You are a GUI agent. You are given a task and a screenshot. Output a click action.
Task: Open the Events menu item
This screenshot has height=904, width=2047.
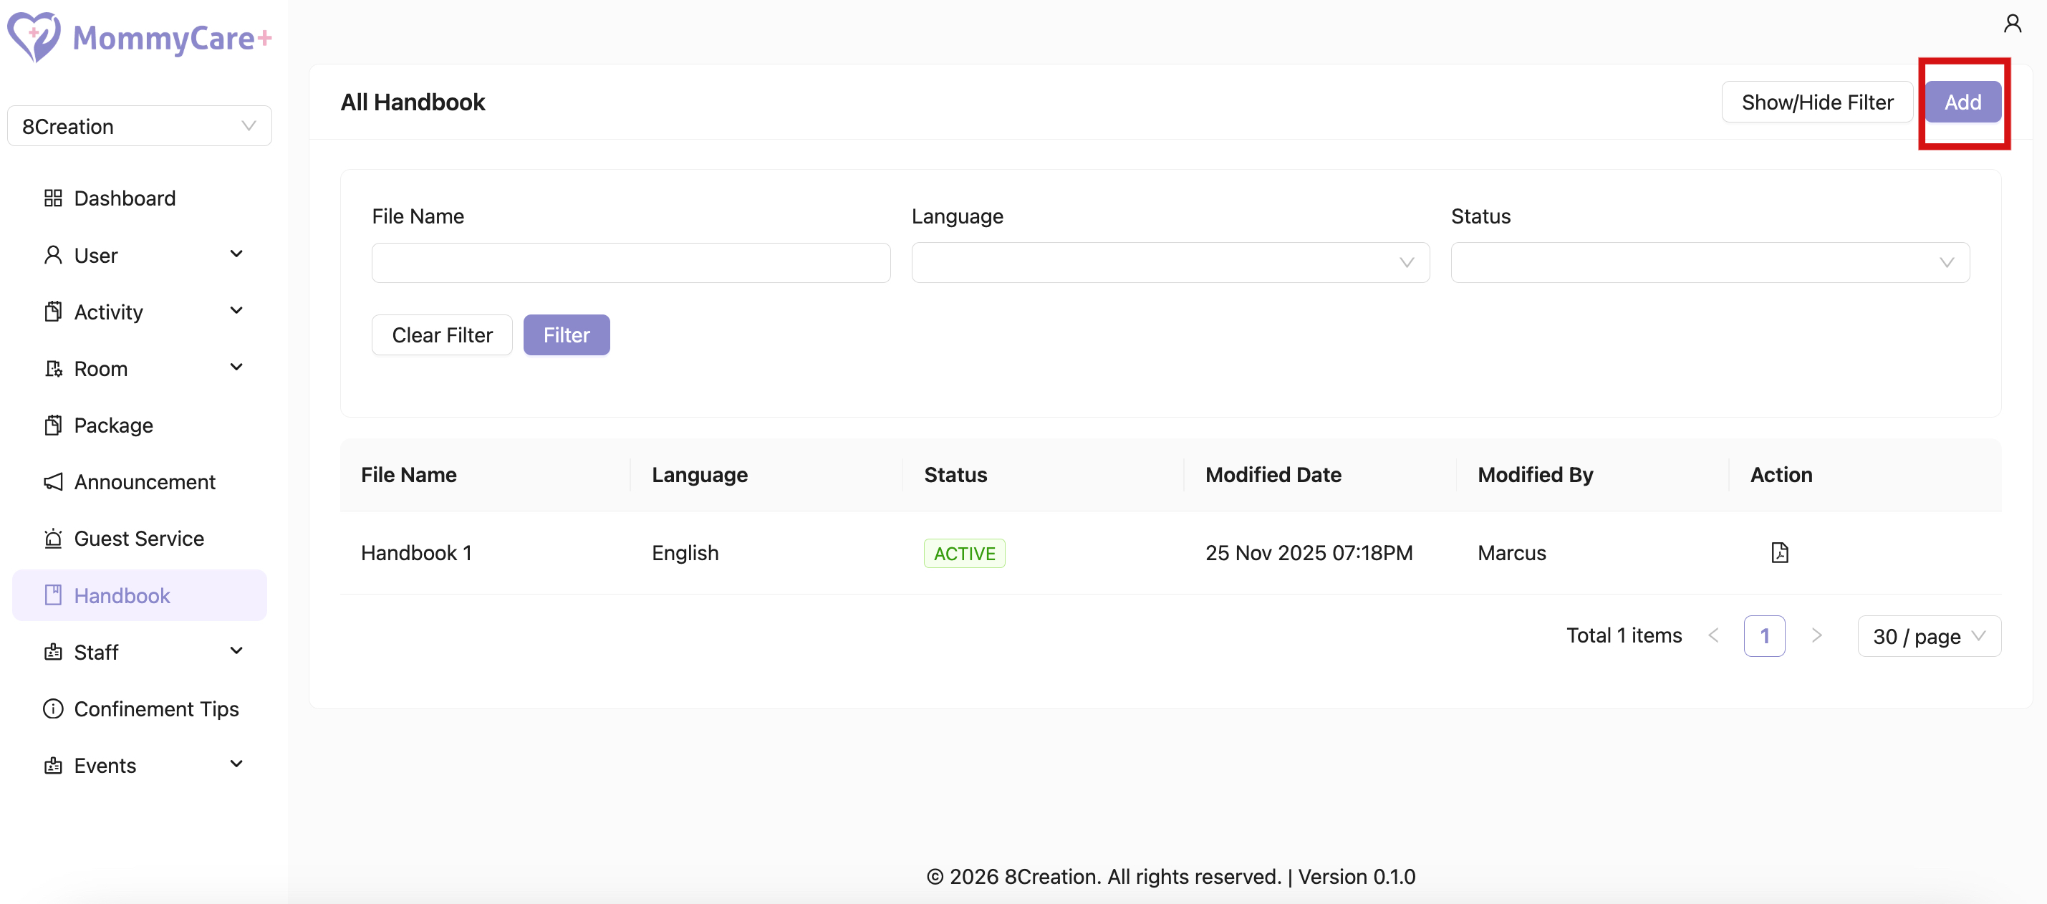105,765
